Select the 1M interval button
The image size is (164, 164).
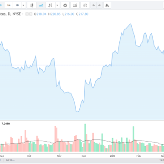9,5
